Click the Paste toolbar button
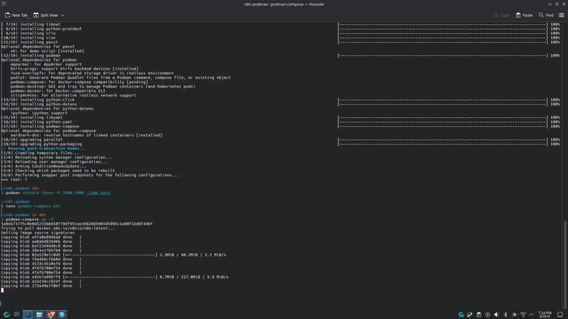This screenshot has height=319, width=568. [524, 15]
